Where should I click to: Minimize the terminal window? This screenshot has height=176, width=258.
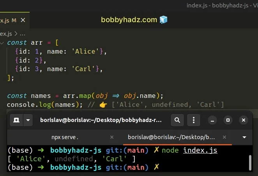(213, 120)
